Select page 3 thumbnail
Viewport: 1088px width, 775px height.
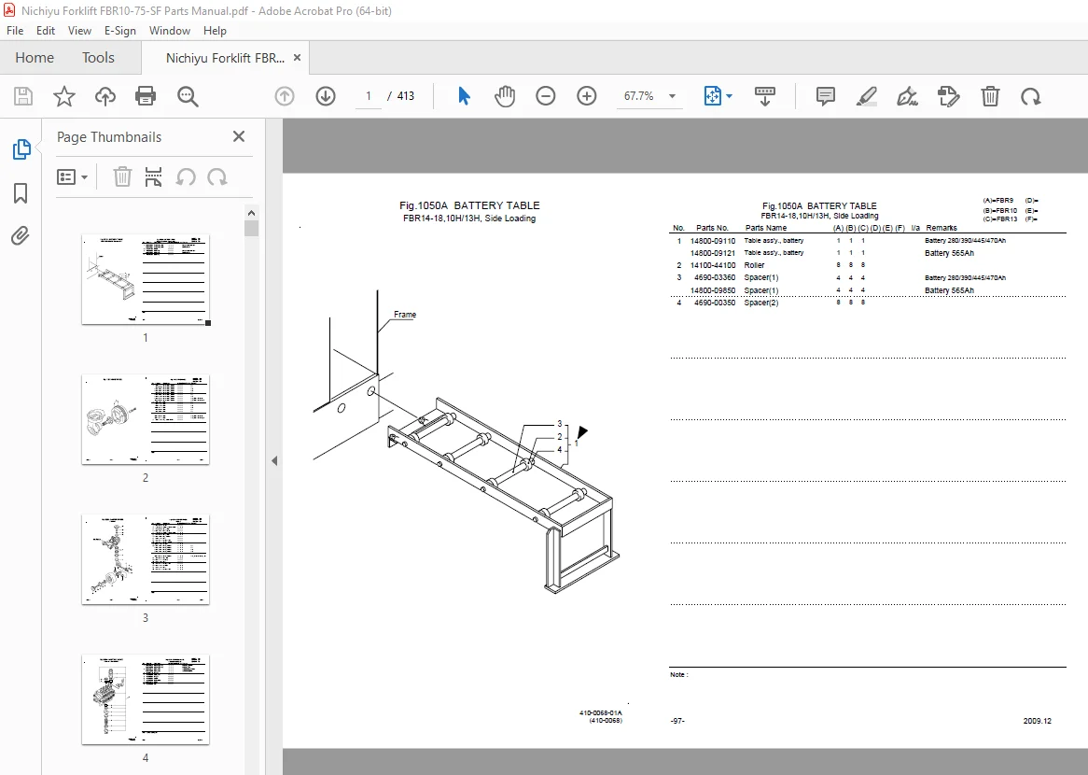[146, 559]
